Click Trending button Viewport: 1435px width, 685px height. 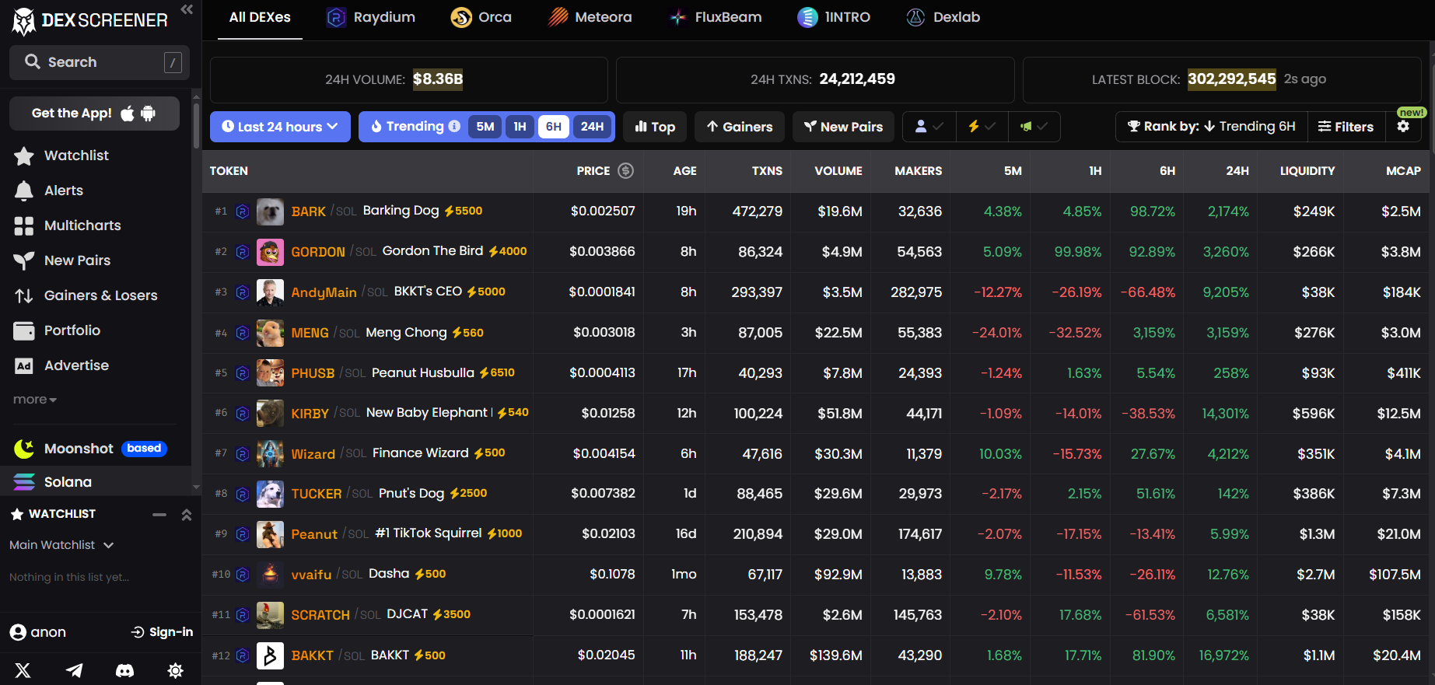coord(415,126)
